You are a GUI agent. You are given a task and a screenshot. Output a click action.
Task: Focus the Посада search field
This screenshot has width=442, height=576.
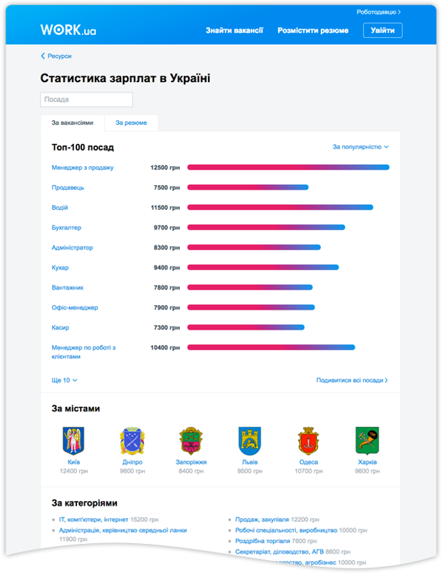[86, 100]
